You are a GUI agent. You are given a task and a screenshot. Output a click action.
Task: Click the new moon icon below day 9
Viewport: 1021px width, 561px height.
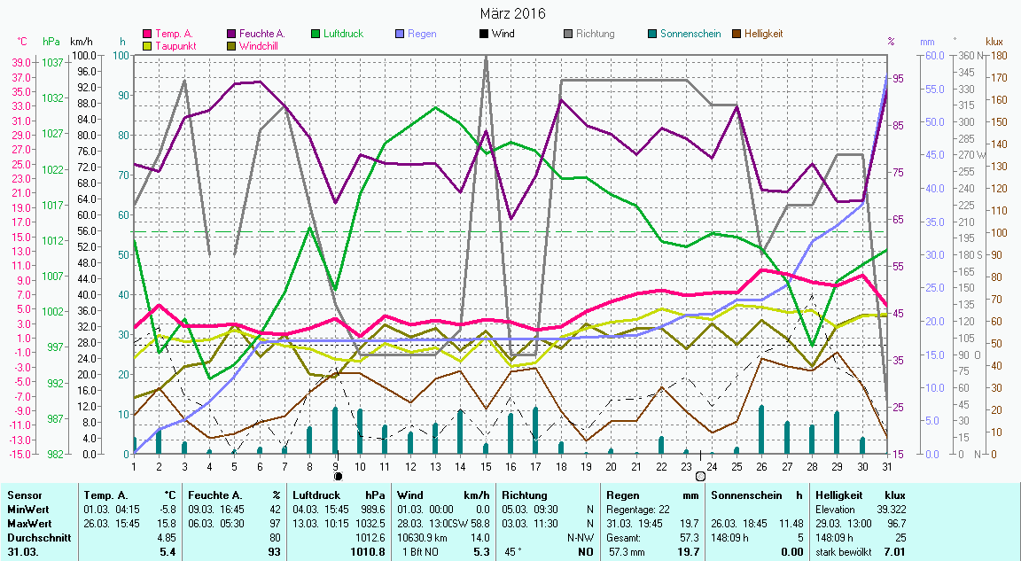coord(338,476)
